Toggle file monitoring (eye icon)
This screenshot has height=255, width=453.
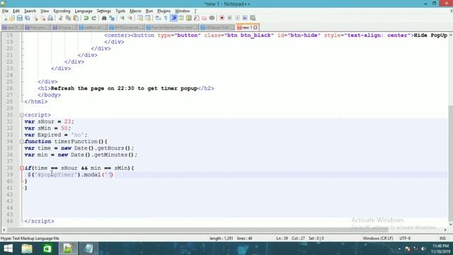tap(212, 18)
